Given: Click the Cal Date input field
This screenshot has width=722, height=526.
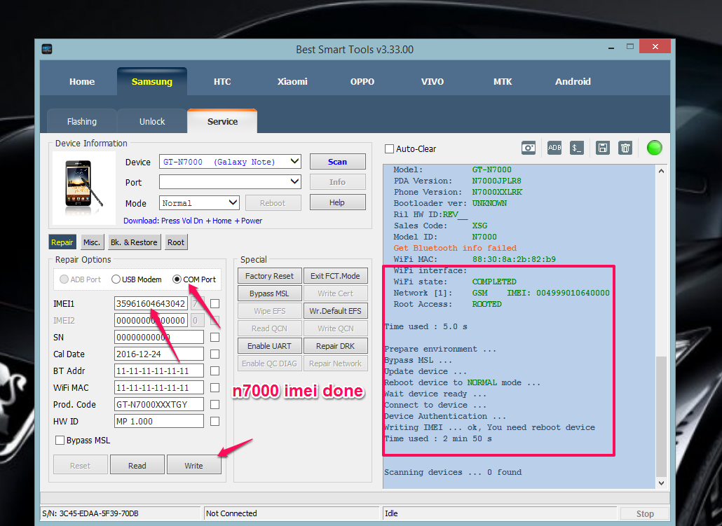Looking at the screenshot, I should (159, 354).
